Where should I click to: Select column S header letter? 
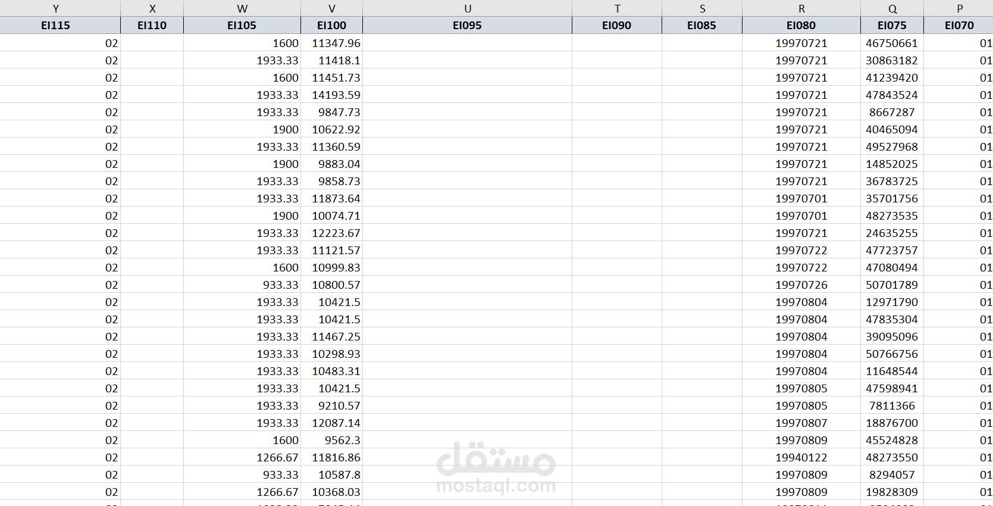pyautogui.click(x=702, y=8)
